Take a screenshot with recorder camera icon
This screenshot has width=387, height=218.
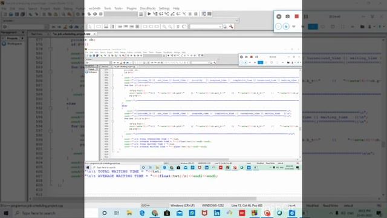288,16
